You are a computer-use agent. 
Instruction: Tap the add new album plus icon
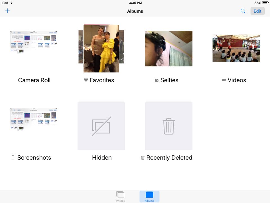[7, 11]
